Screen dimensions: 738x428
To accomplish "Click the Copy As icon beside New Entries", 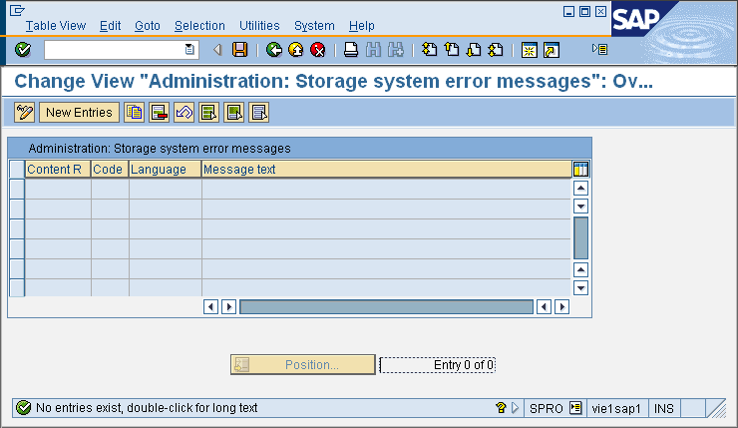I will [x=134, y=113].
